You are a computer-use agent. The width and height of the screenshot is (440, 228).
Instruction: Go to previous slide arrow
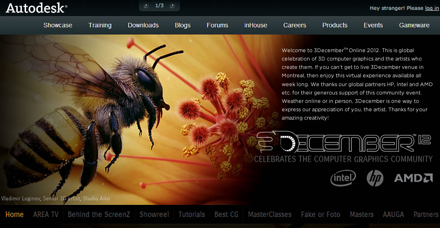146,6
